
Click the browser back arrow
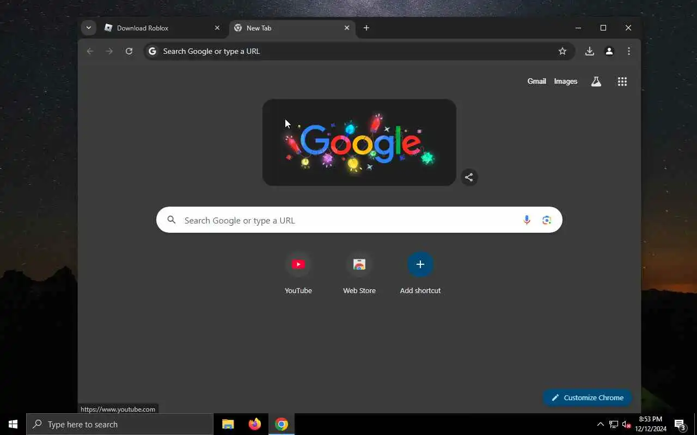tap(90, 51)
